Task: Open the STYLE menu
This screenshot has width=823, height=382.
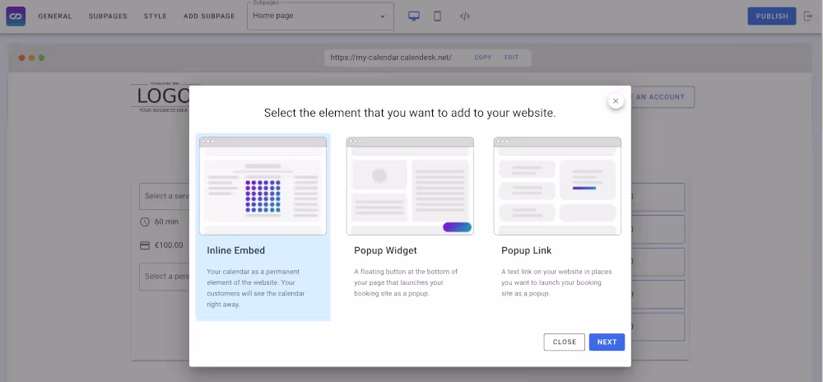Action: pyautogui.click(x=156, y=16)
